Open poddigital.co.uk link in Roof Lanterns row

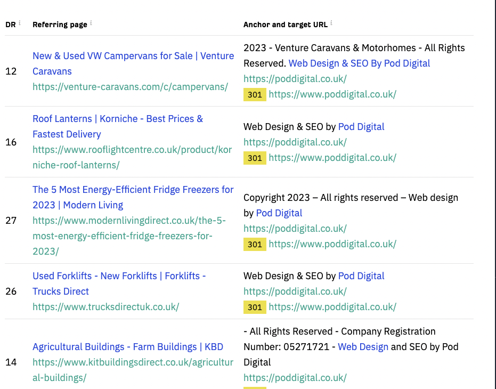pyautogui.click(x=295, y=142)
